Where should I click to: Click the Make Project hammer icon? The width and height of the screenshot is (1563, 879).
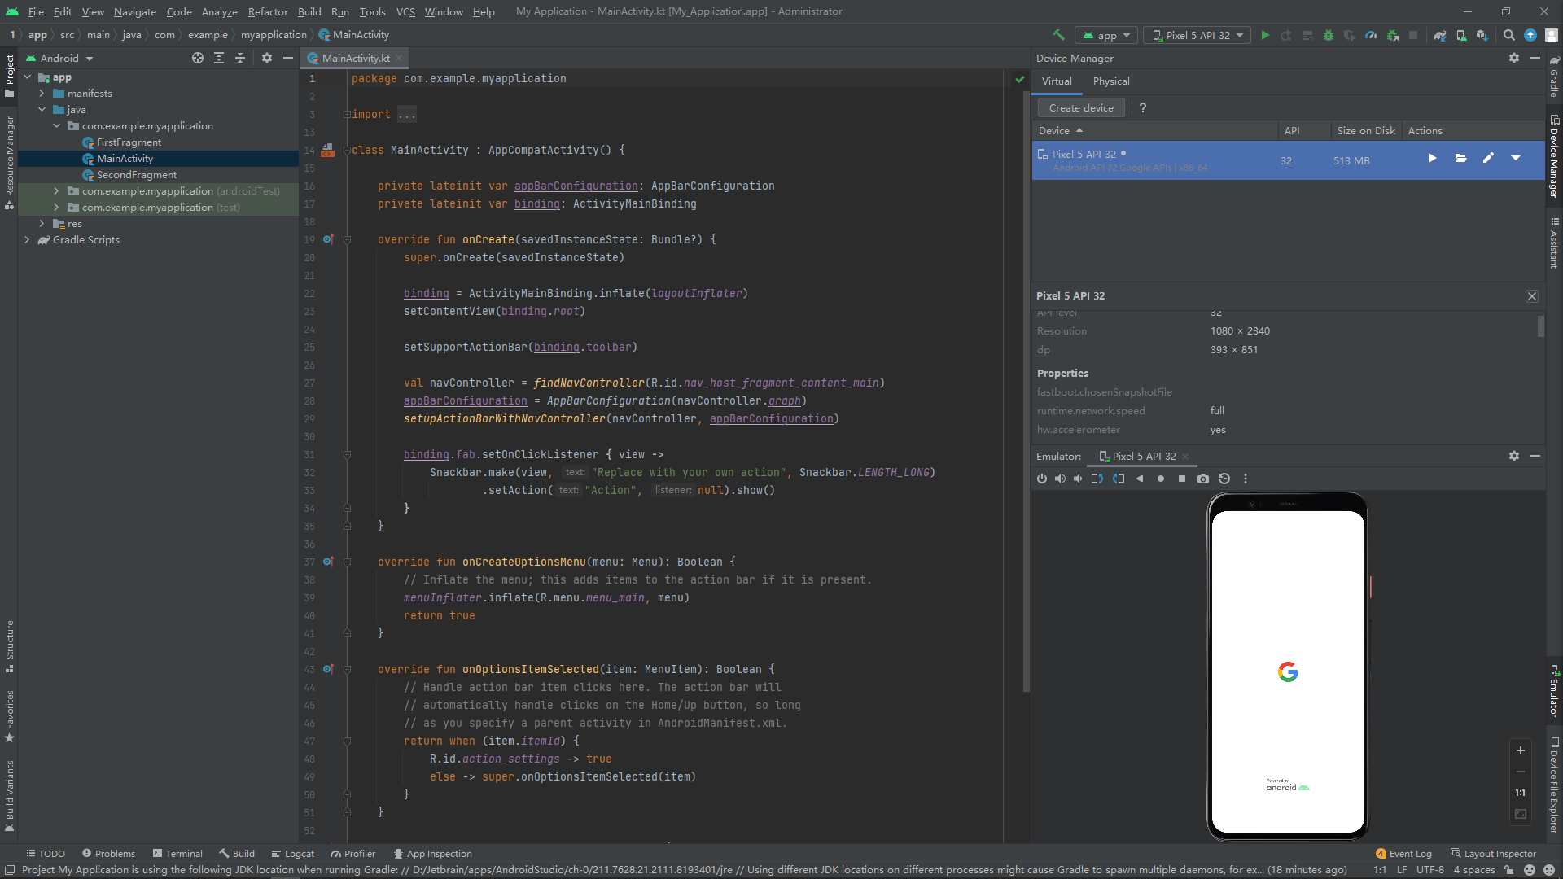tap(1058, 35)
